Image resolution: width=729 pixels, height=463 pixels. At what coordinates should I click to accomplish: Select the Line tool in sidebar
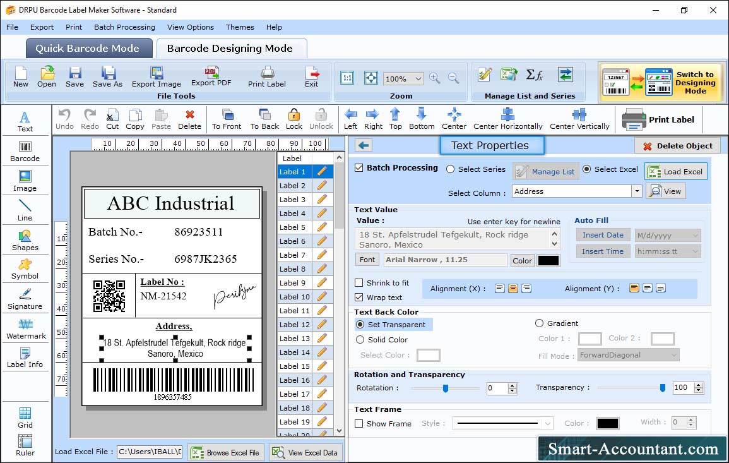pyautogui.click(x=25, y=210)
